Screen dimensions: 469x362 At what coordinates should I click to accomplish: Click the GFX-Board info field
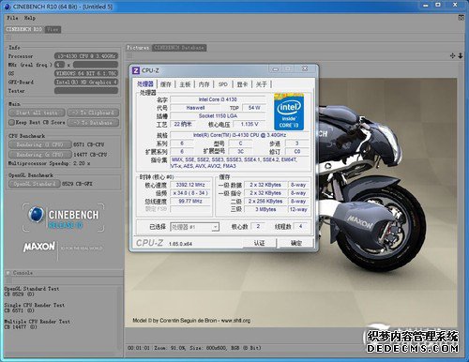(86, 83)
